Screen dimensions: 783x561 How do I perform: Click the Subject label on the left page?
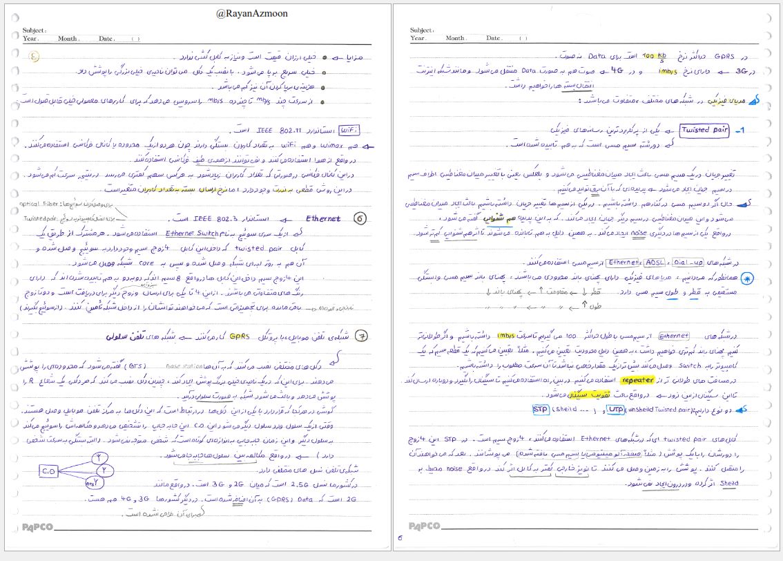point(34,30)
